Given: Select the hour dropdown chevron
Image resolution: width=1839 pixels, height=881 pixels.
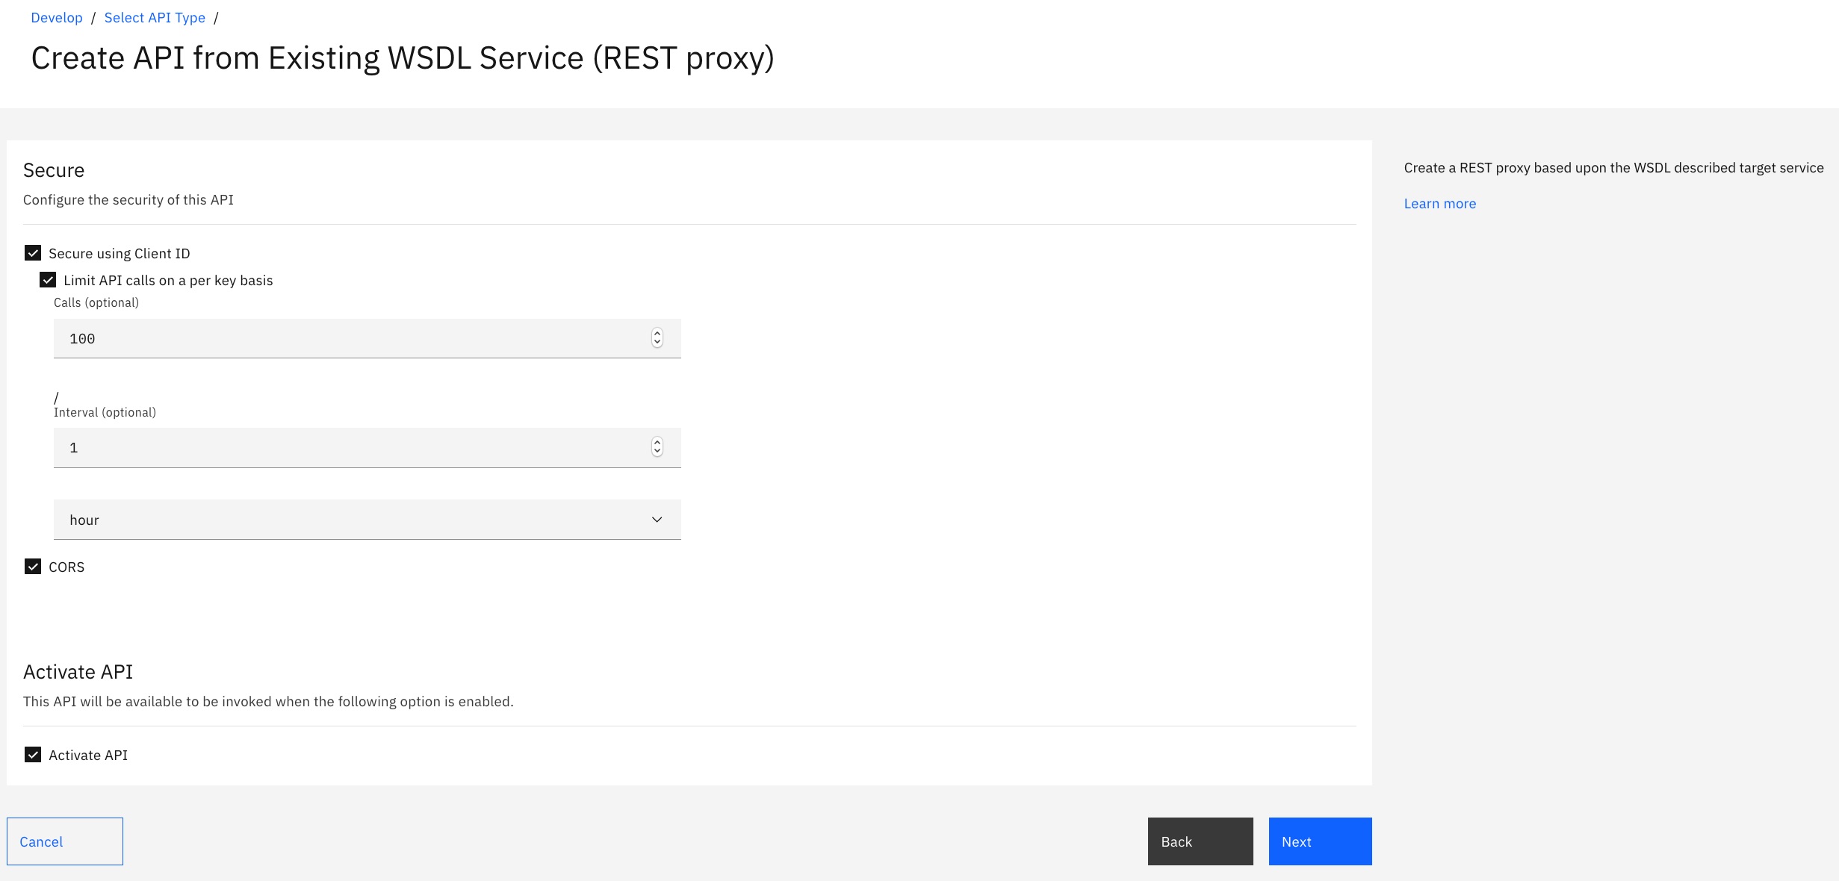Looking at the screenshot, I should click(x=657, y=519).
